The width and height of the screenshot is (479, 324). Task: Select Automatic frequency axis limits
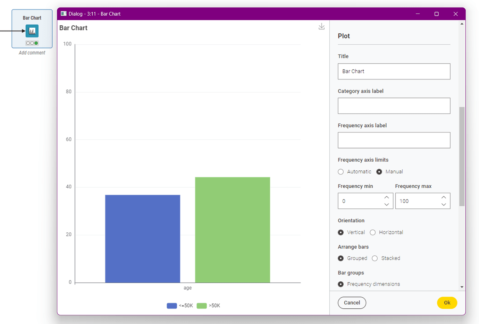341,171
